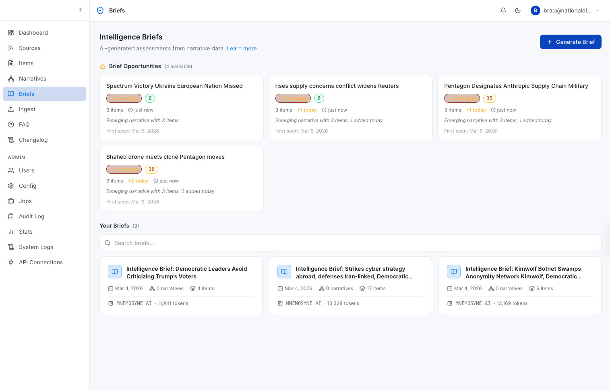Click the Sources feed icon in sidebar
The height and width of the screenshot is (390, 610).
[x=11, y=48]
